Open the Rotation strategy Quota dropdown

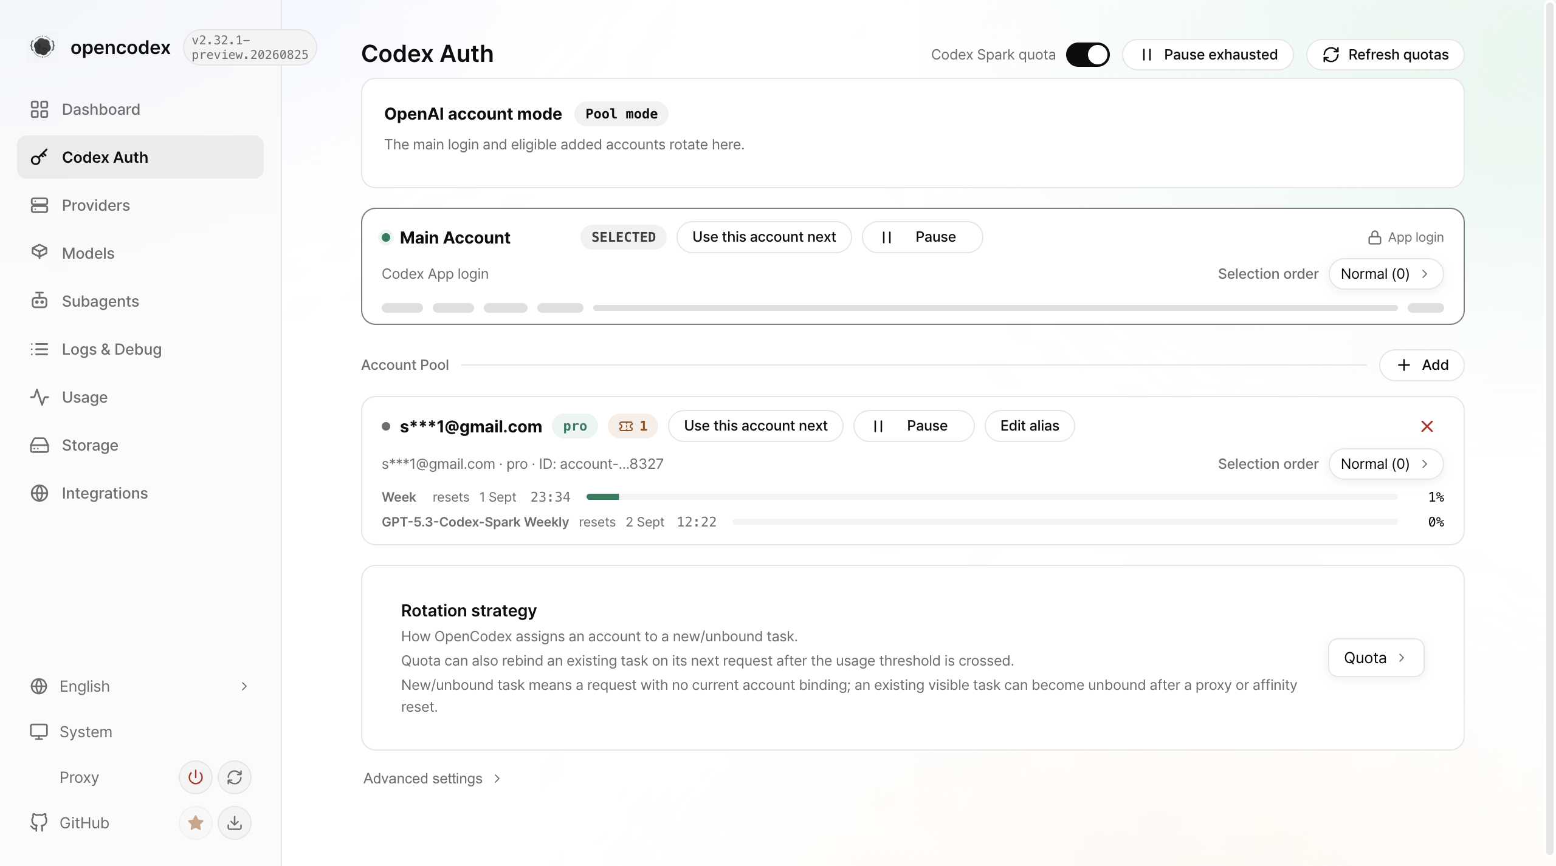pyautogui.click(x=1376, y=658)
